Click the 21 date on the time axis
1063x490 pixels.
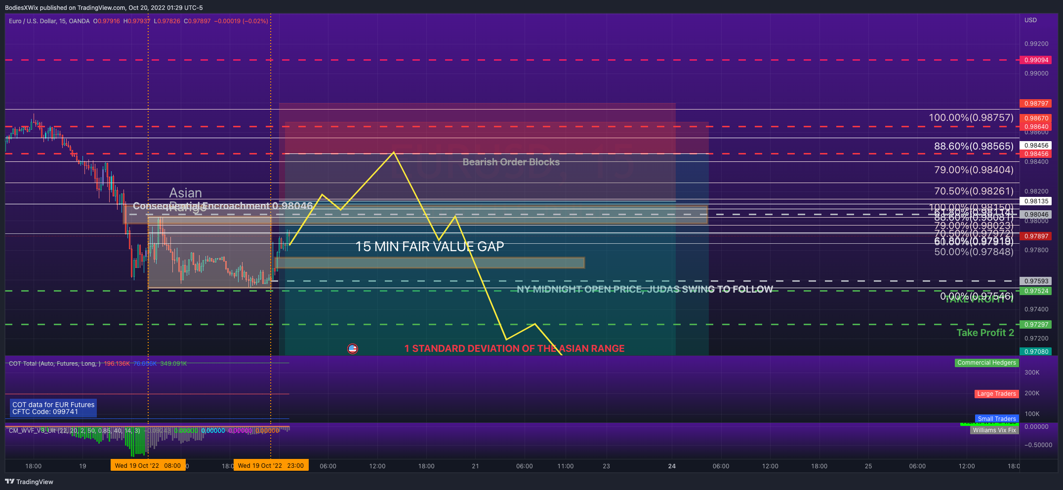pyautogui.click(x=475, y=466)
